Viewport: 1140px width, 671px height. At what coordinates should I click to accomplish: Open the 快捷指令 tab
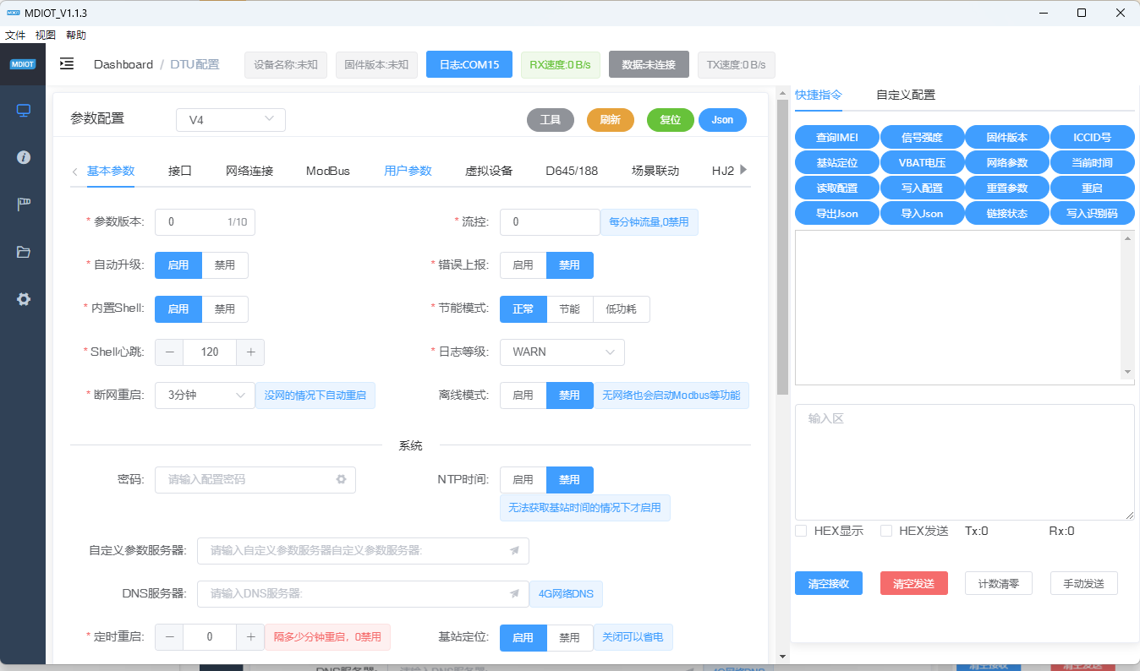(x=819, y=95)
